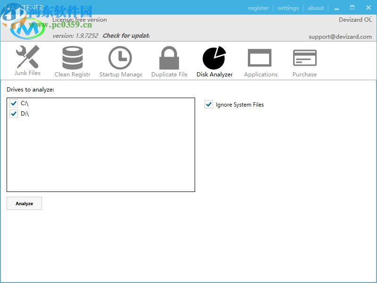Click the Disk Analyzer tab label
Screen dimensions: 377x283
click(214, 75)
